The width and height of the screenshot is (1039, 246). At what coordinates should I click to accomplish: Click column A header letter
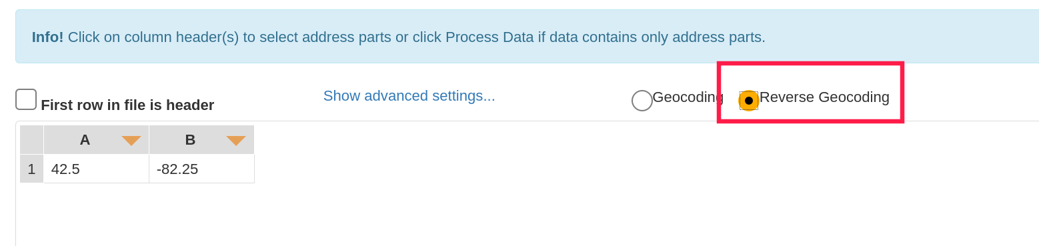85,140
